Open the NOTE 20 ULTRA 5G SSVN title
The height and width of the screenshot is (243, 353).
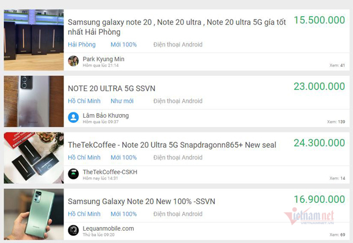click(x=111, y=88)
